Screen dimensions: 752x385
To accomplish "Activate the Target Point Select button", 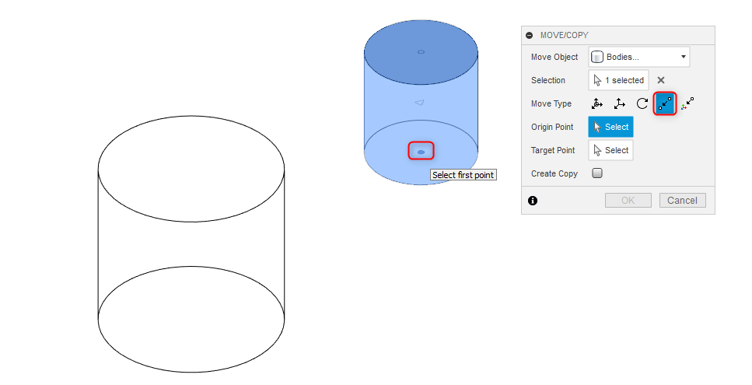I will (x=610, y=150).
